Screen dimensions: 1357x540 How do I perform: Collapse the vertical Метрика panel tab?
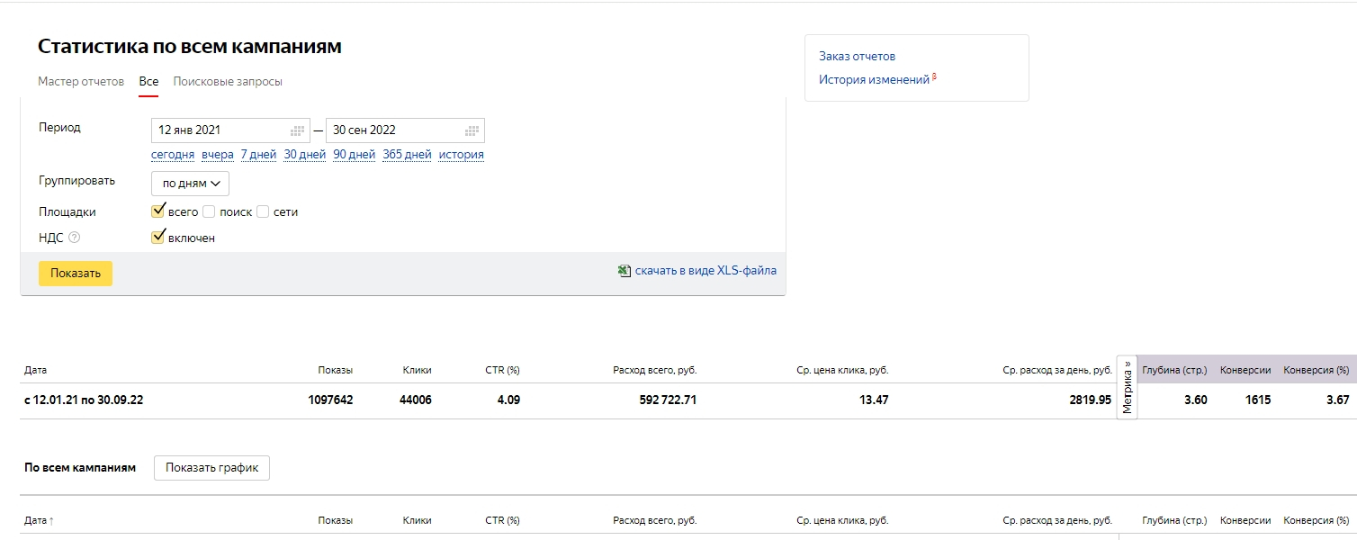click(x=1127, y=387)
